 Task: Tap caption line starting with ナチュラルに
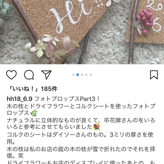tap(81, 120)
